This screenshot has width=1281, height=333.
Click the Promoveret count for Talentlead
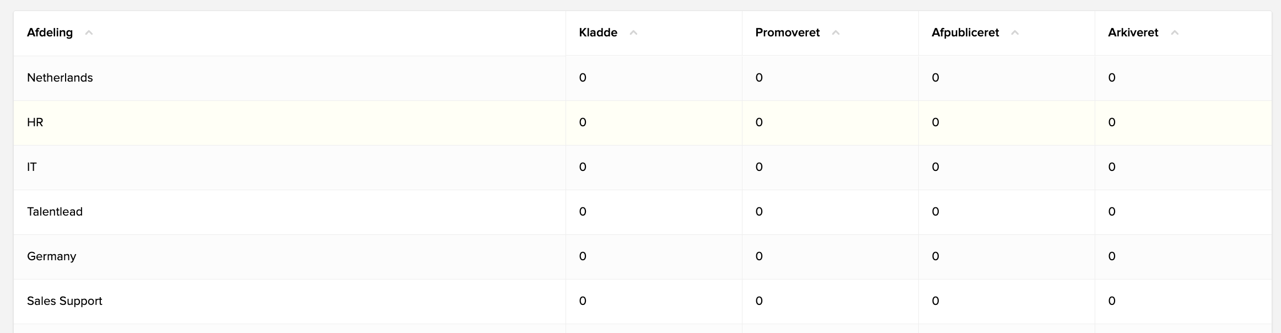tap(759, 212)
